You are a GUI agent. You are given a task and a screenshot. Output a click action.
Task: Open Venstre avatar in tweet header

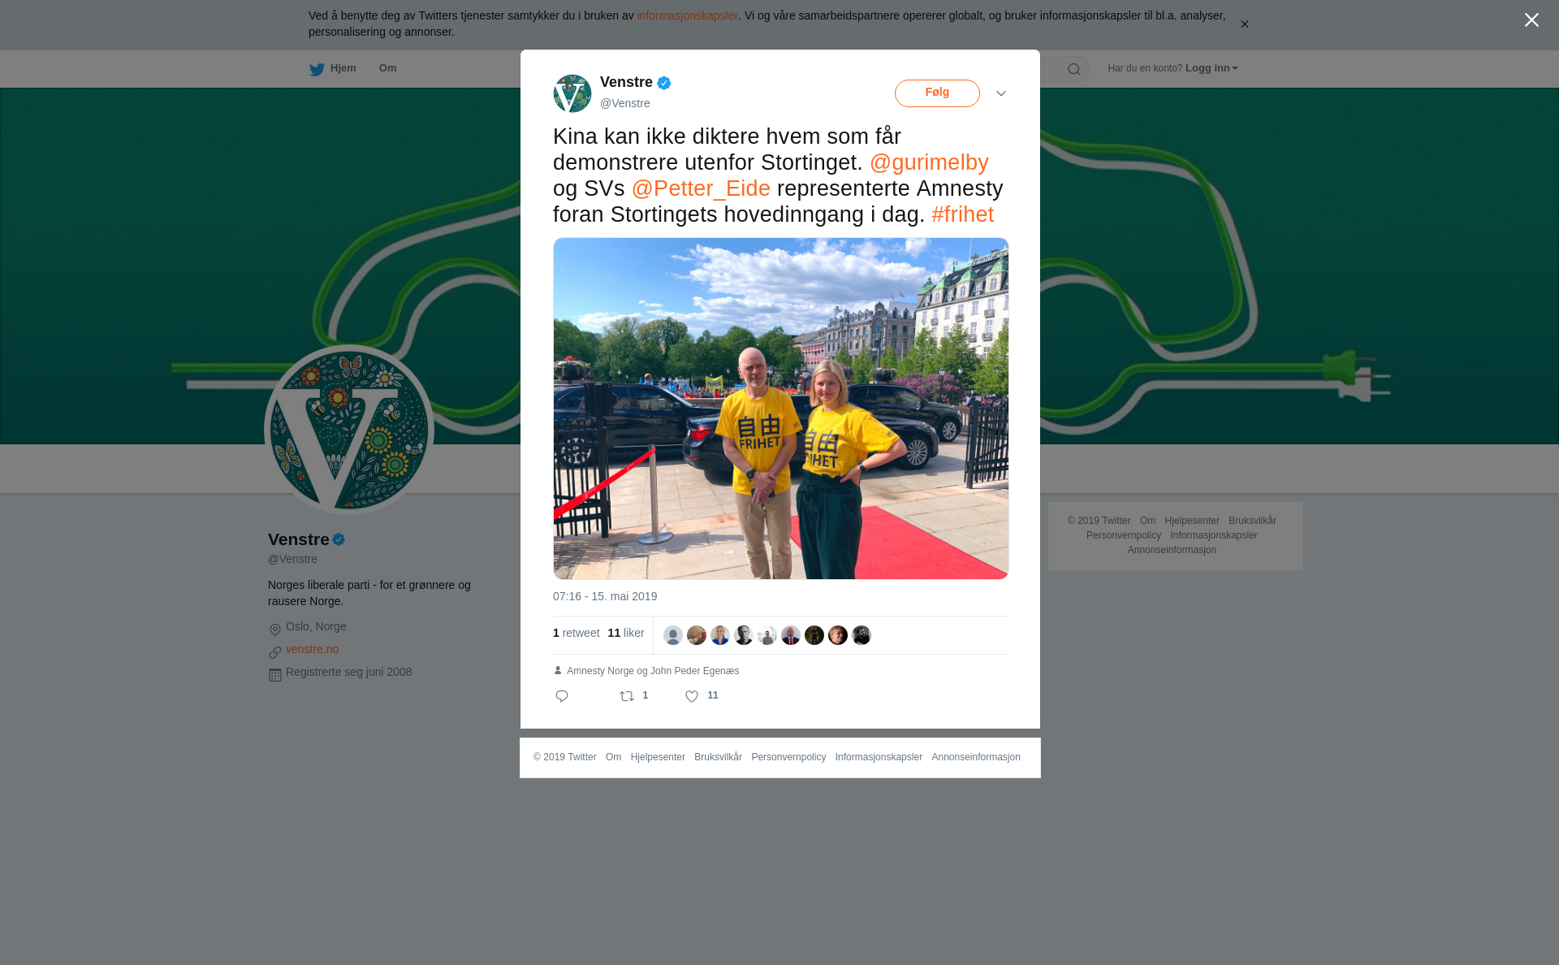(572, 93)
